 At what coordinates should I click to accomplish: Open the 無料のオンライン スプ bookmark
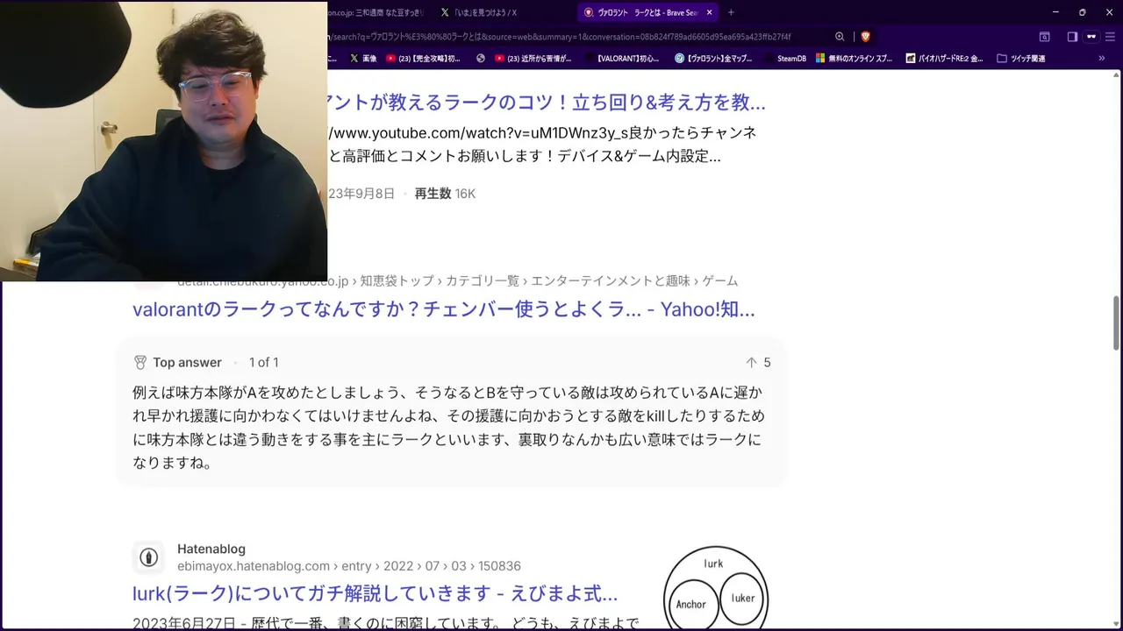855,59
